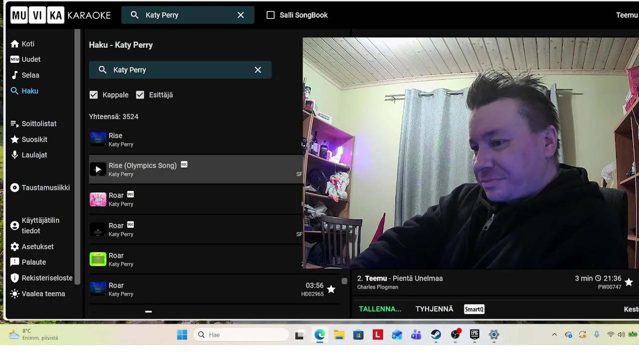Open the Teemu user menu
The width and height of the screenshot is (639, 359).
click(627, 15)
